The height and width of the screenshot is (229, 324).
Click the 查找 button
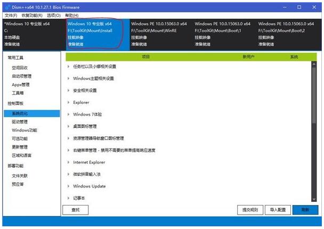click(76, 210)
